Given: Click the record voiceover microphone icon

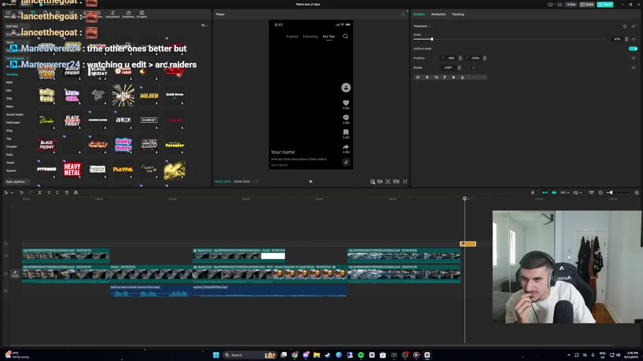Looking at the screenshot, I should [x=532, y=193].
